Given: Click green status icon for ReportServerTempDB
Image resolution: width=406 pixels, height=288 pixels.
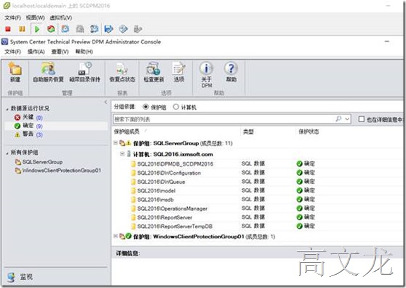Looking at the screenshot, I should (x=299, y=226).
